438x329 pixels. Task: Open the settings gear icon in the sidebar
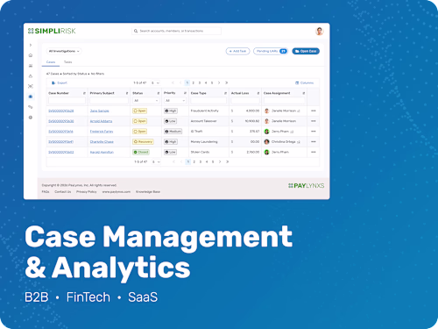coord(31,118)
